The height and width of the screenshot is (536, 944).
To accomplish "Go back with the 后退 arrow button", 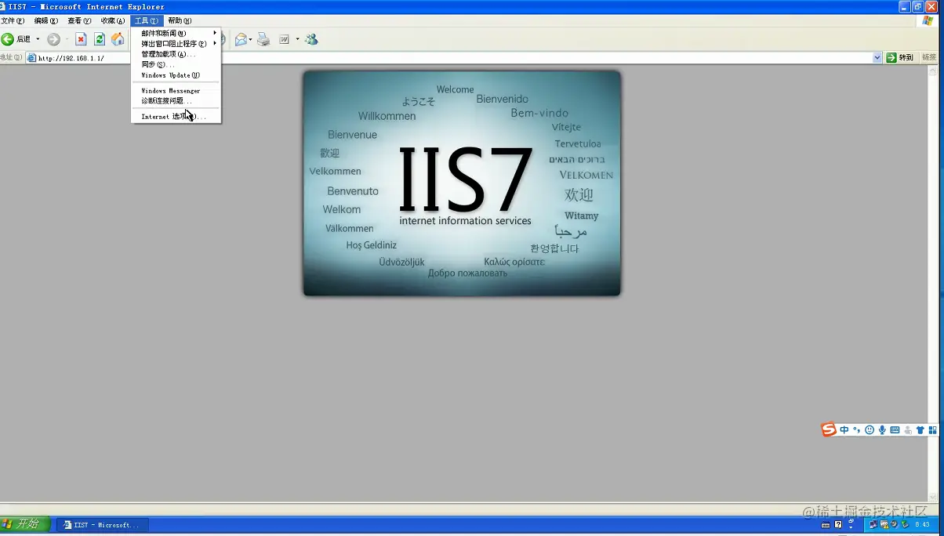I will pos(16,39).
